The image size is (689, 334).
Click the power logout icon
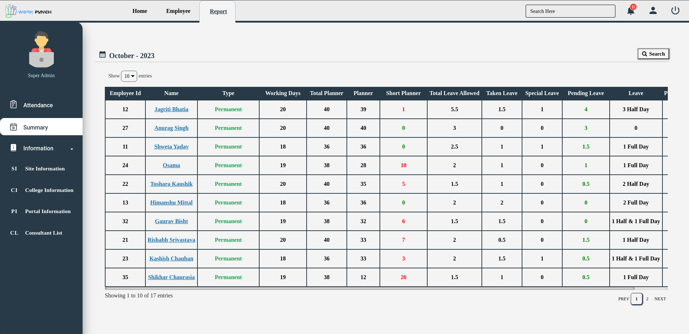coord(675,11)
